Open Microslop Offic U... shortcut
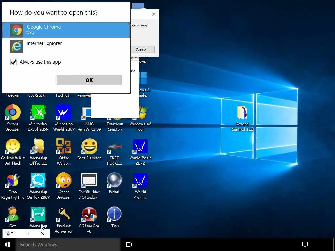 (38, 152)
